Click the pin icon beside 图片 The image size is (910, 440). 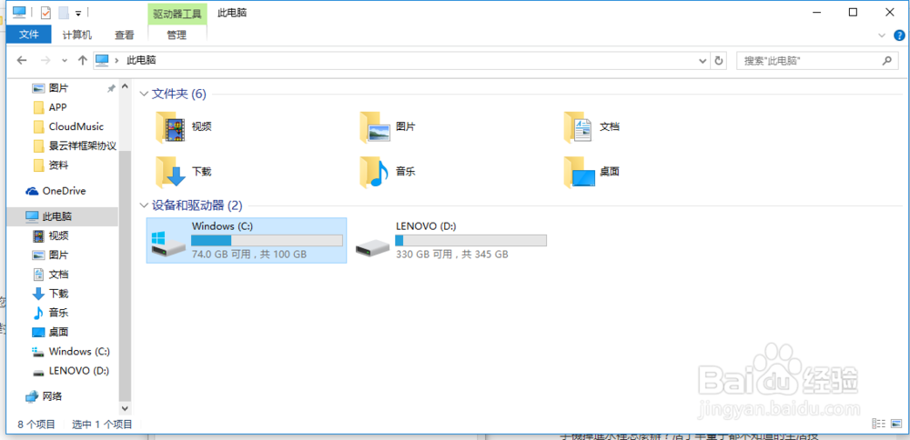coord(111,89)
